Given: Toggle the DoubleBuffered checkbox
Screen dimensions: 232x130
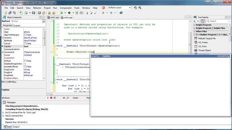Looking at the screenshot, I should point(25,66).
